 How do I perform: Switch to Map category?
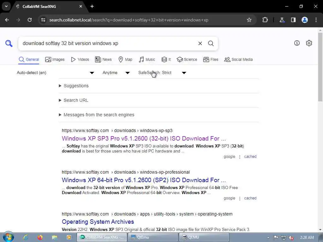coord(125,60)
